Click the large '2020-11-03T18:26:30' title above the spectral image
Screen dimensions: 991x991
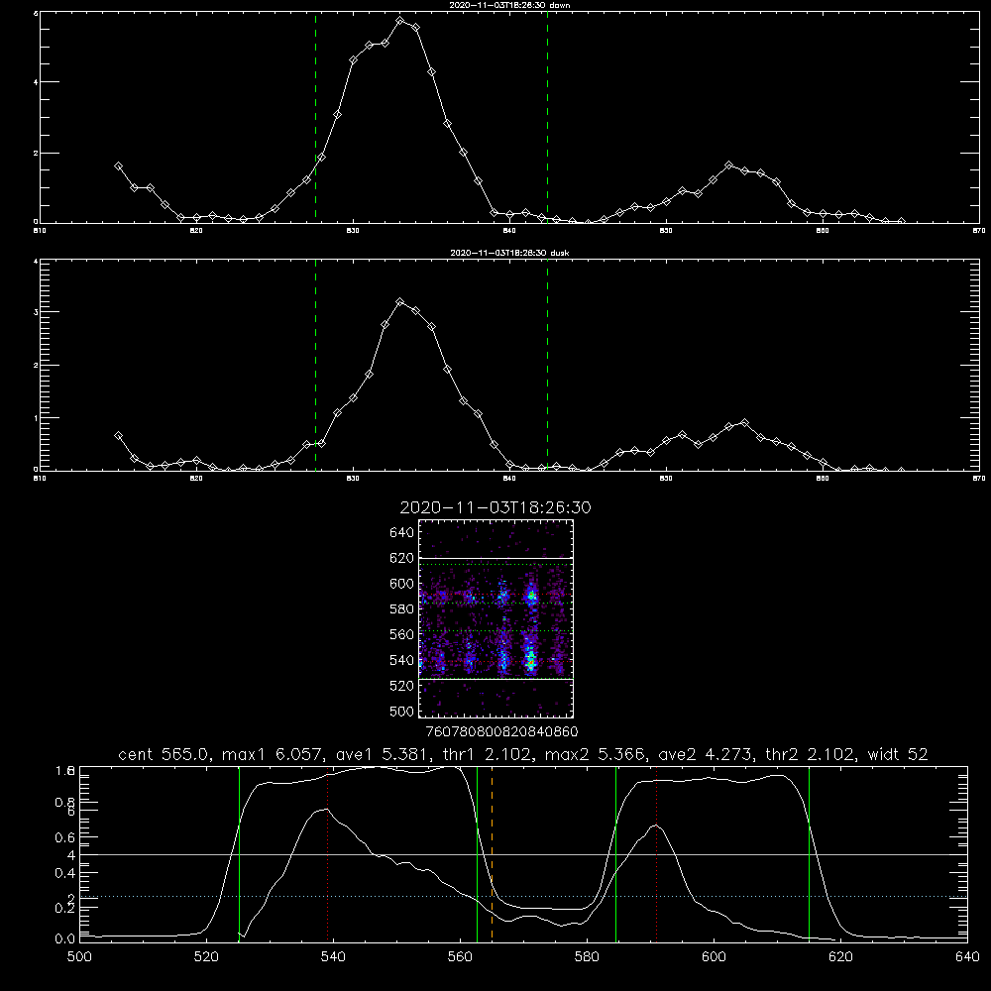click(495, 507)
